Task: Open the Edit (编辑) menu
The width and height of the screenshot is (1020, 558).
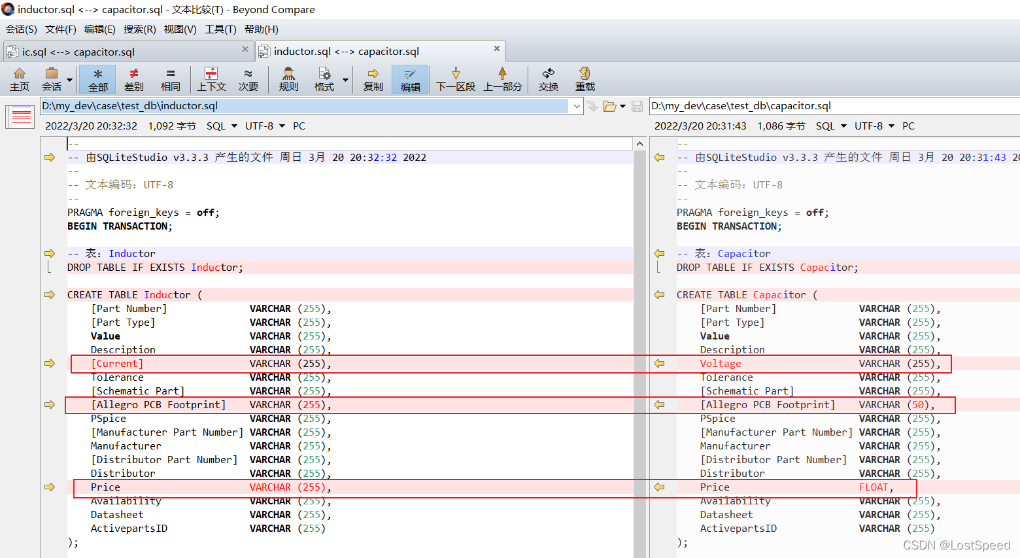Action: [x=99, y=29]
